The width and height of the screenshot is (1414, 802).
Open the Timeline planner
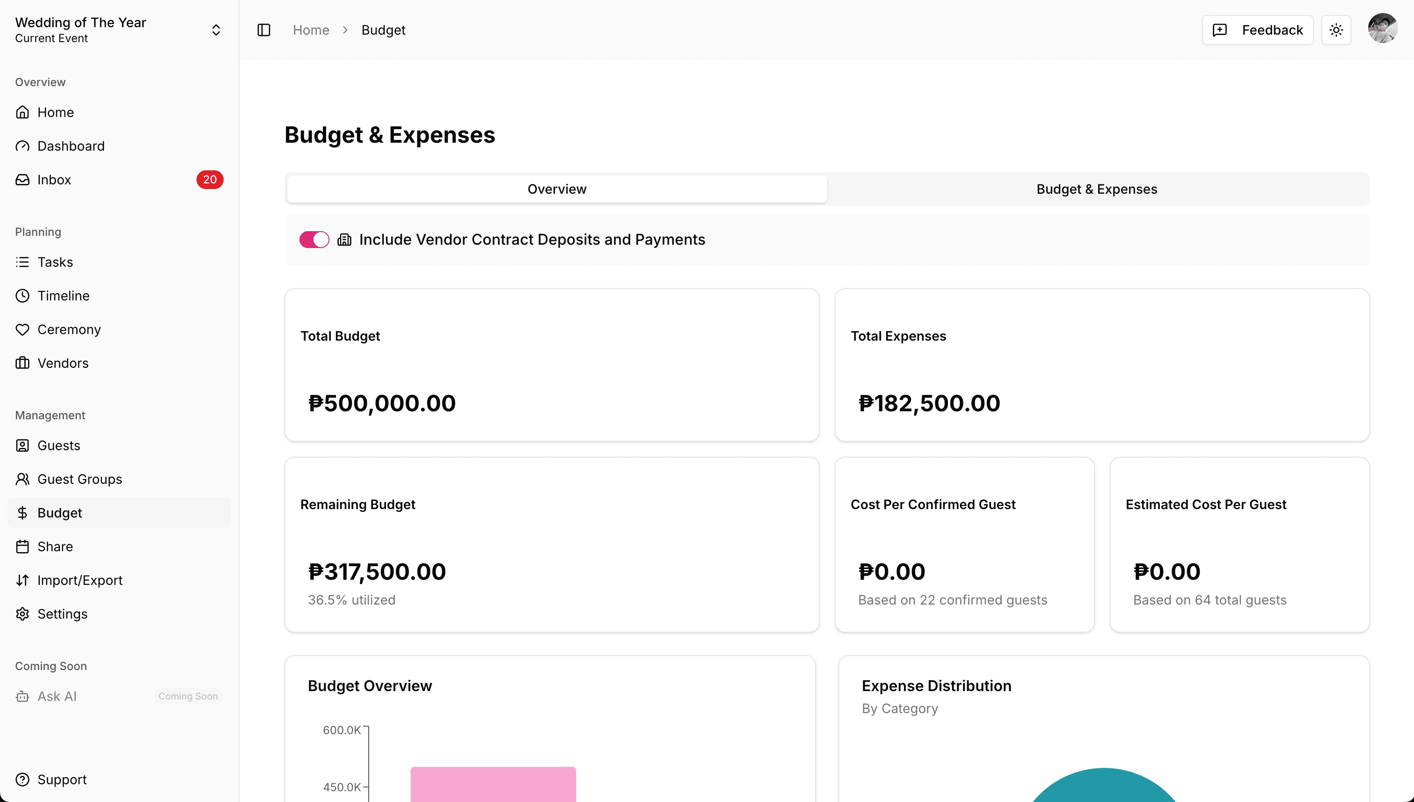click(x=63, y=295)
